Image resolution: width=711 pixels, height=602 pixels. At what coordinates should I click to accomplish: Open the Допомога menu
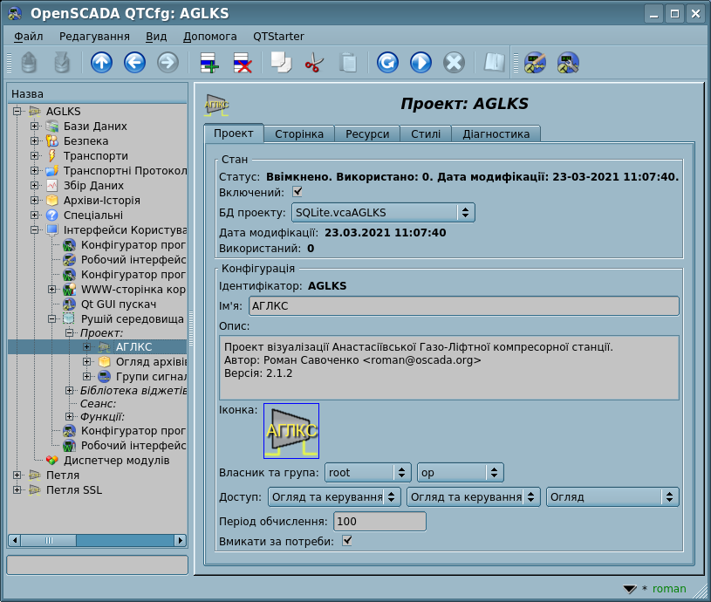210,37
